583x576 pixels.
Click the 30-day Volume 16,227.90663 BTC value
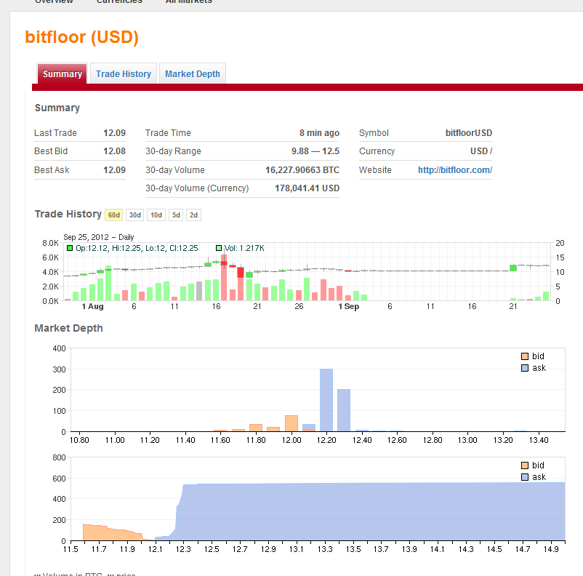(x=302, y=170)
